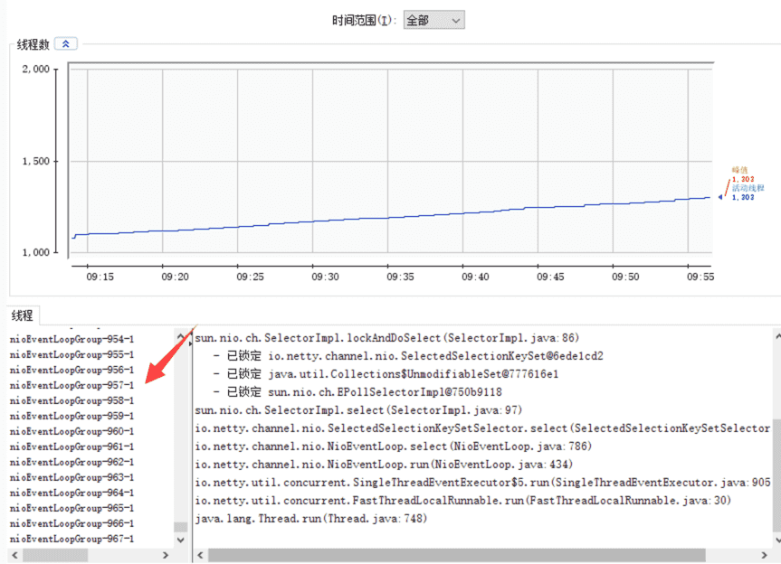Screen dimensions: 781x564
Task: Click down arrow of thread list vertical scrollbar
Action: pos(180,540)
